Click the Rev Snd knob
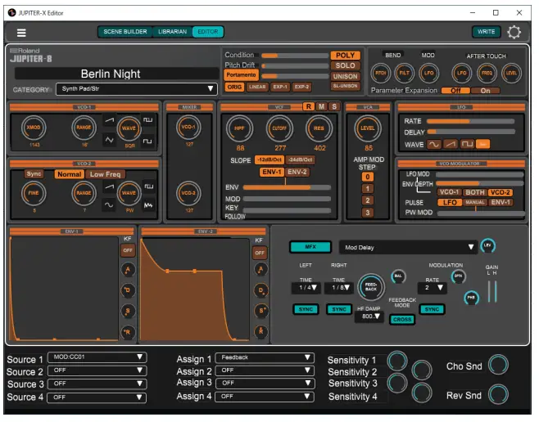Viewport: 539px width, 422px height. pos(498,394)
